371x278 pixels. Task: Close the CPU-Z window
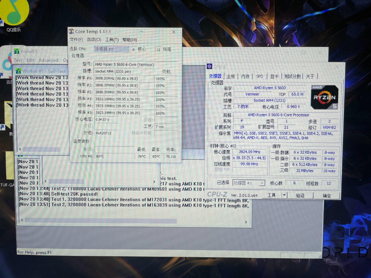[337, 67]
